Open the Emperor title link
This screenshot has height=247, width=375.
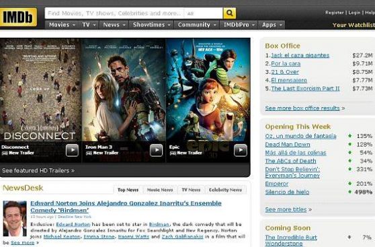tap(277, 184)
